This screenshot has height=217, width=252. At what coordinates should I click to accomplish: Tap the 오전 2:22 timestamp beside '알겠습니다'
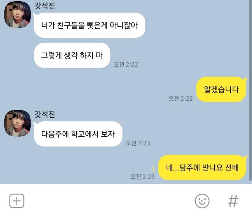180,98
